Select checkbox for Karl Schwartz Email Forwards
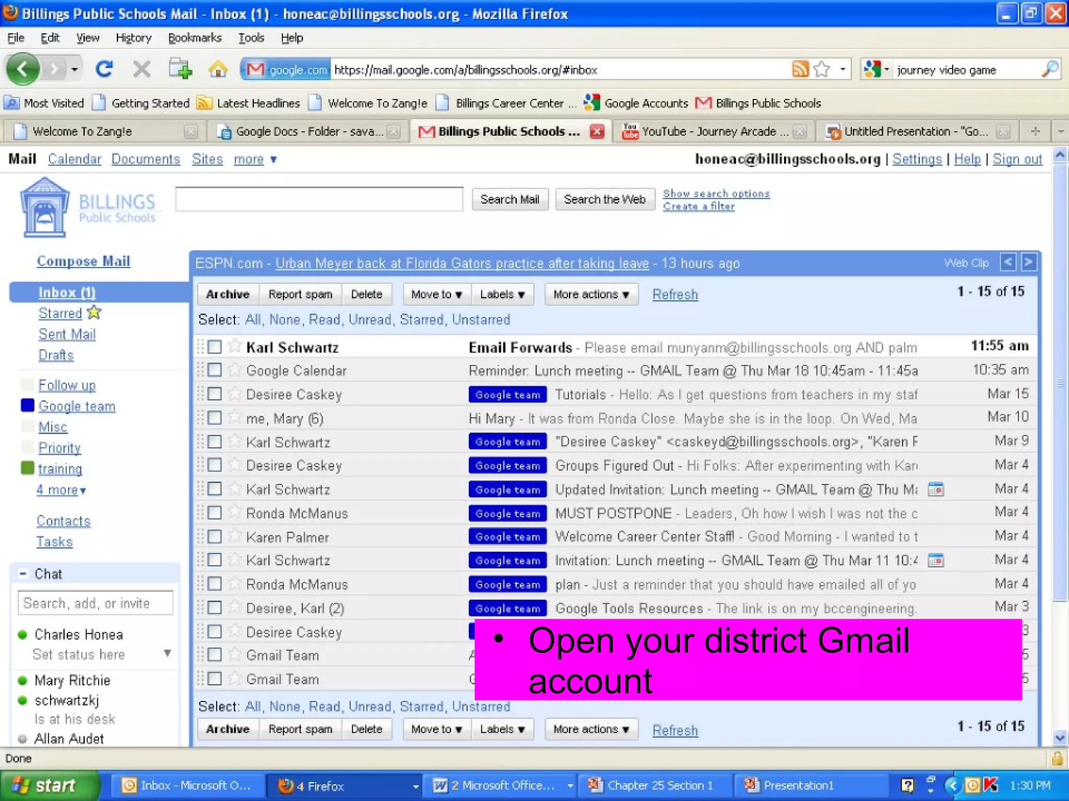 (x=215, y=347)
